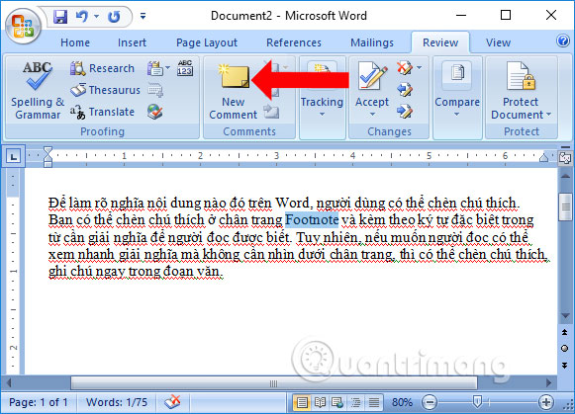Click the proofing errors status icon

pos(172,402)
